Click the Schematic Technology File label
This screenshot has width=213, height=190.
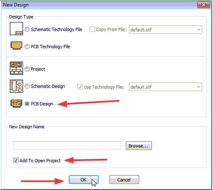pyautogui.click(x=57, y=29)
